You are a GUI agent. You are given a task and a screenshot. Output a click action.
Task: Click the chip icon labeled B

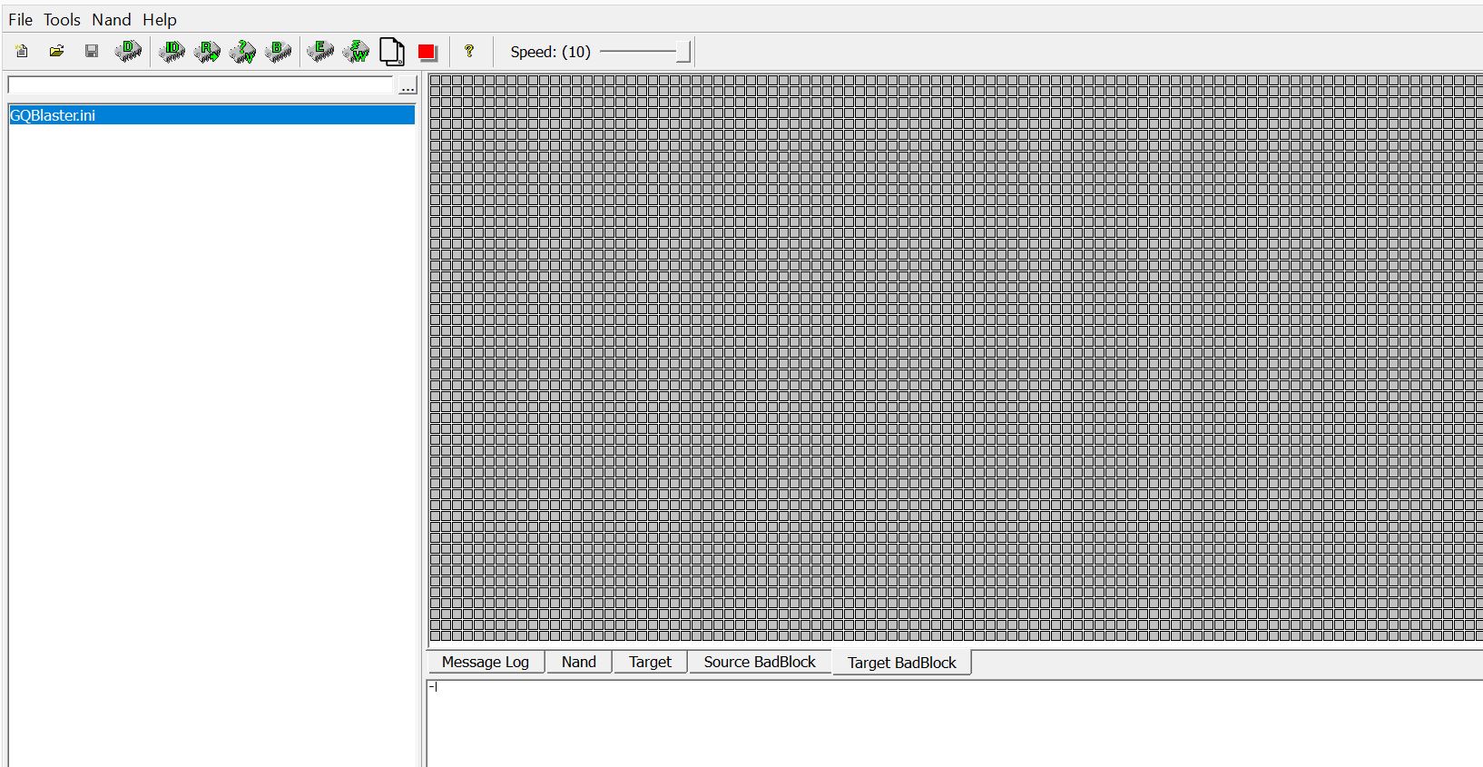[x=278, y=52]
